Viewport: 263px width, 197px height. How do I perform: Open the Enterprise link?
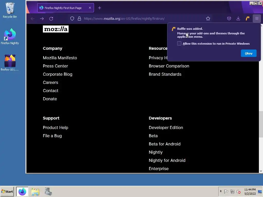click(159, 169)
